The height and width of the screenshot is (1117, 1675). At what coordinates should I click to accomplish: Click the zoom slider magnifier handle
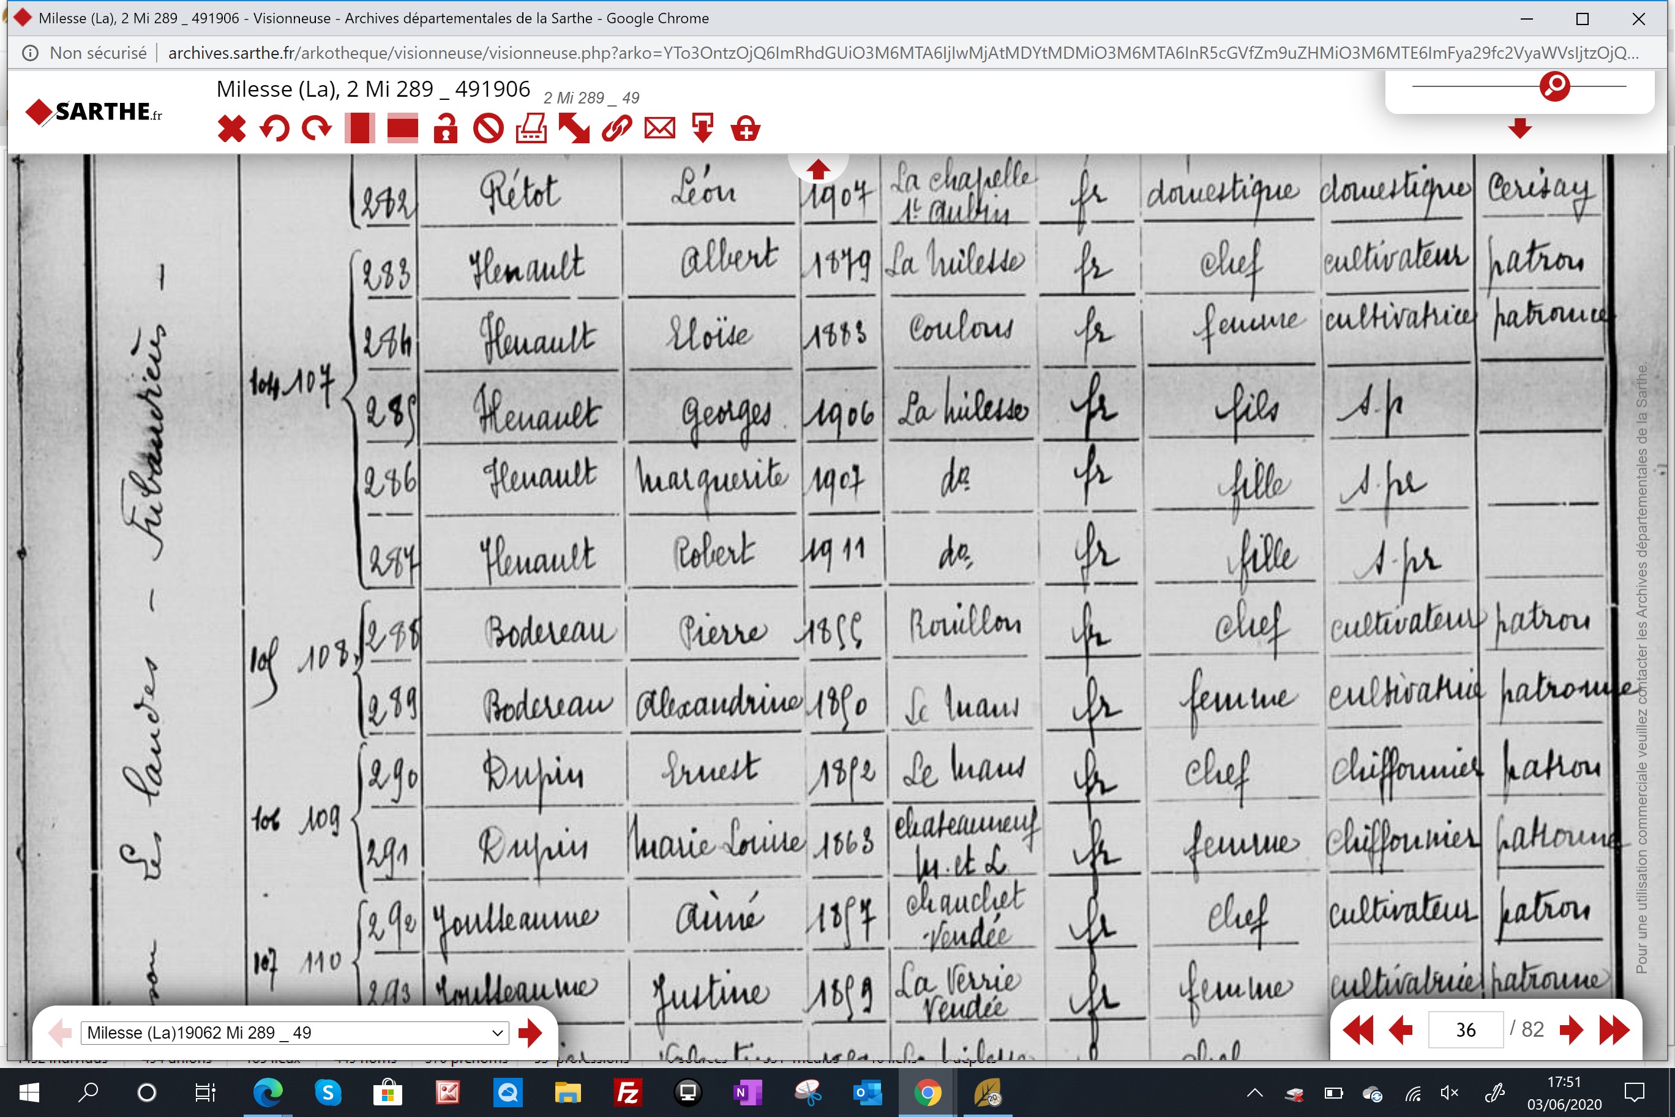click(1554, 86)
